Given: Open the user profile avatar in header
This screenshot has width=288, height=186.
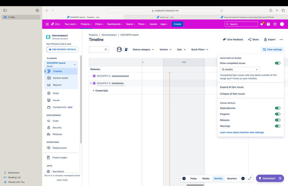Looking at the screenshot, I should [x=282, y=24].
